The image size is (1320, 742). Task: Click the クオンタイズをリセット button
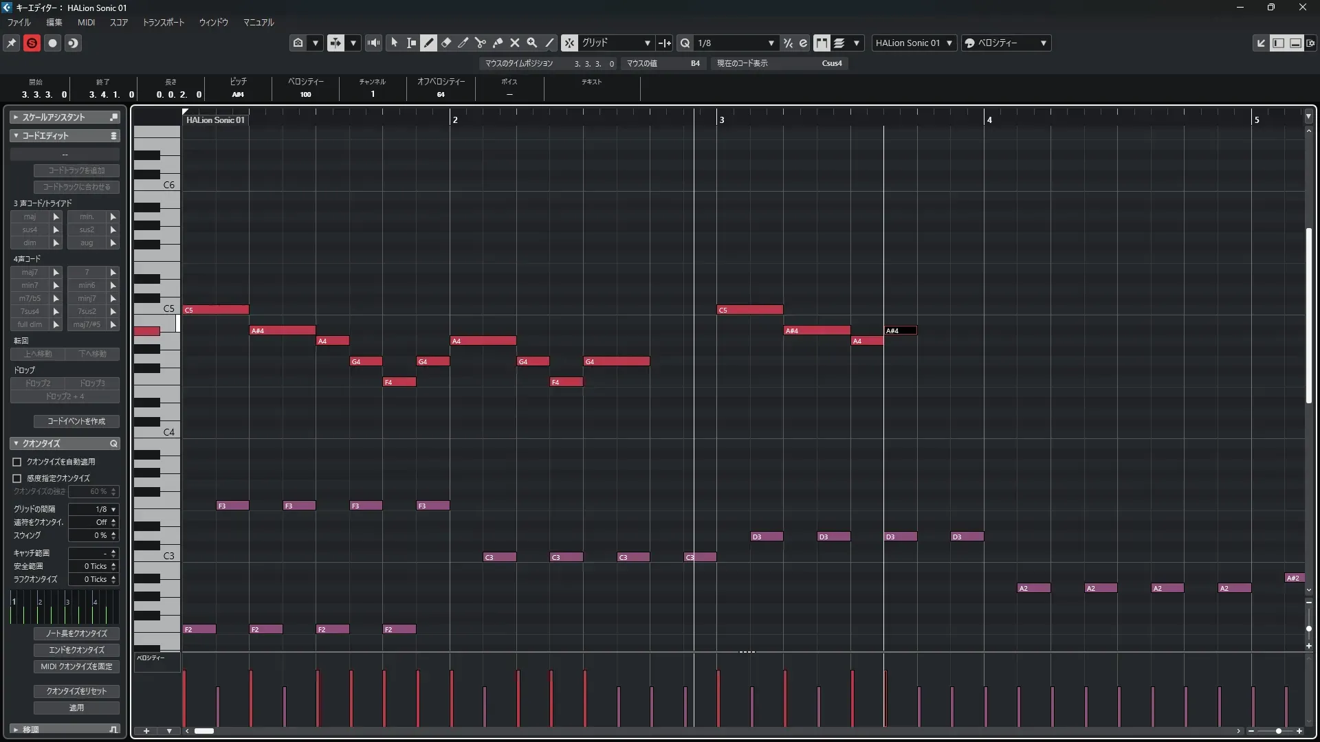[x=76, y=691]
